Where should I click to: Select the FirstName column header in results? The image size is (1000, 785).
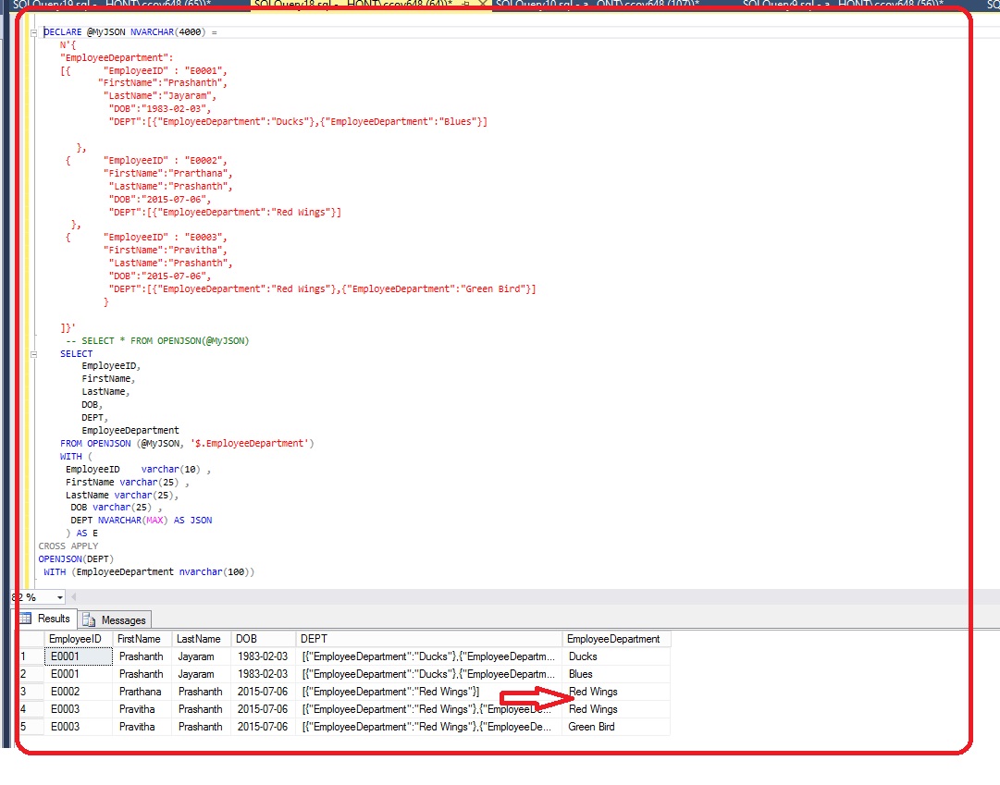click(142, 639)
